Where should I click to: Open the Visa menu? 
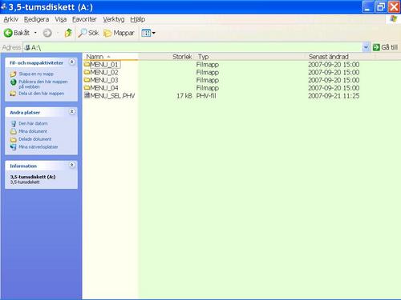point(61,19)
